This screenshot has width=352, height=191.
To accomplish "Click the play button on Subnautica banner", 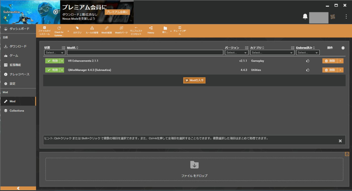I will (x=56, y=12).
